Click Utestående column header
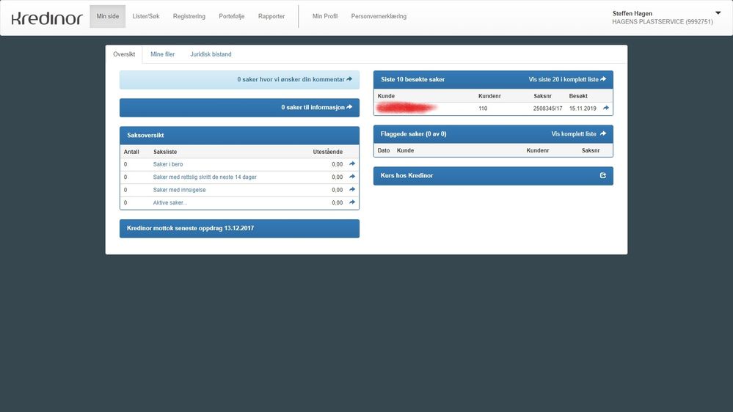This screenshot has width=733, height=412. click(328, 152)
